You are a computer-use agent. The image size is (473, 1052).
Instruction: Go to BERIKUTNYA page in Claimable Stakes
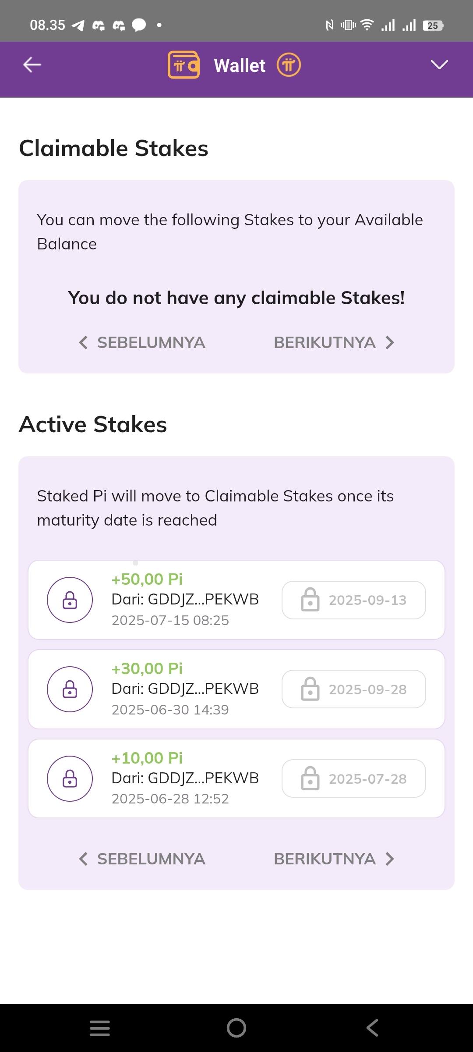click(x=334, y=342)
